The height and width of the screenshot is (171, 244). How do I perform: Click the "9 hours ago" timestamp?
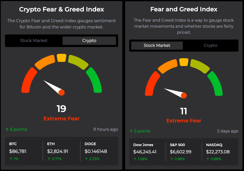[x=105, y=129]
